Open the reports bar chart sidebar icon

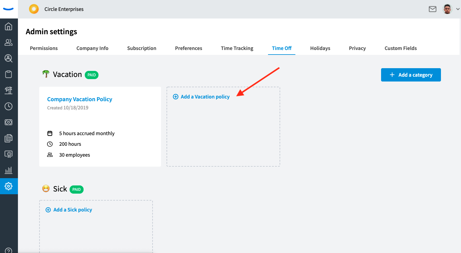tap(9, 170)
